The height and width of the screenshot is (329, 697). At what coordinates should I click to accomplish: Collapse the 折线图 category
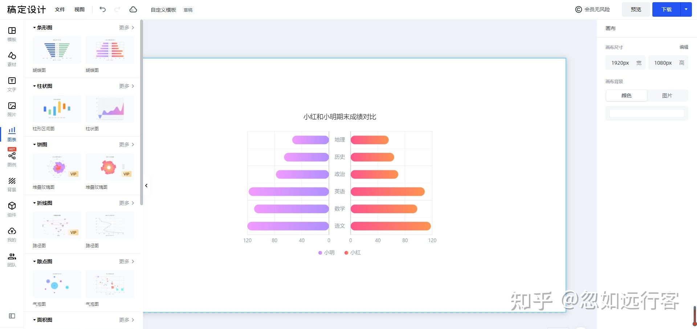(42, 203)
